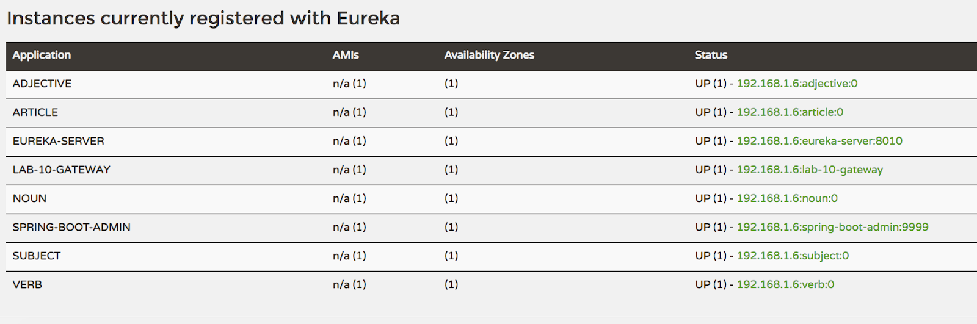The width and height of the screenshot is (977, 324).
Task: Open the 192.168.1.6:verb:0 instance link
Action: click(x=785, y=284)
